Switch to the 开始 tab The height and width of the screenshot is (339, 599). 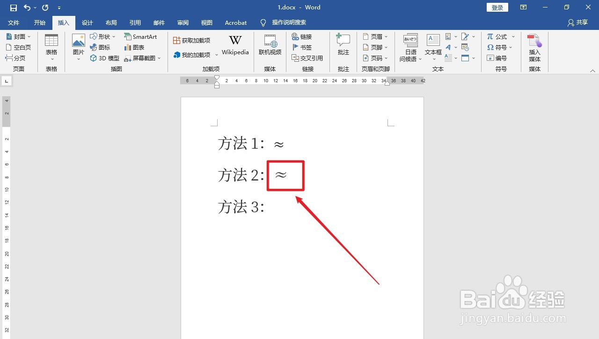click(40, 22)
